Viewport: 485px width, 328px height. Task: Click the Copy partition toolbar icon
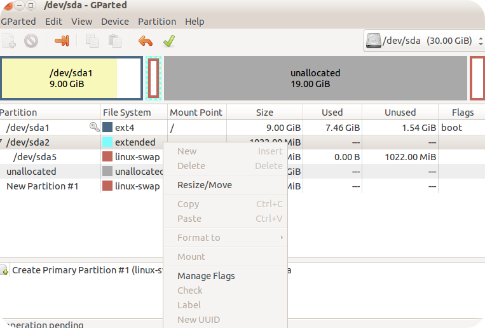(92, 41)
